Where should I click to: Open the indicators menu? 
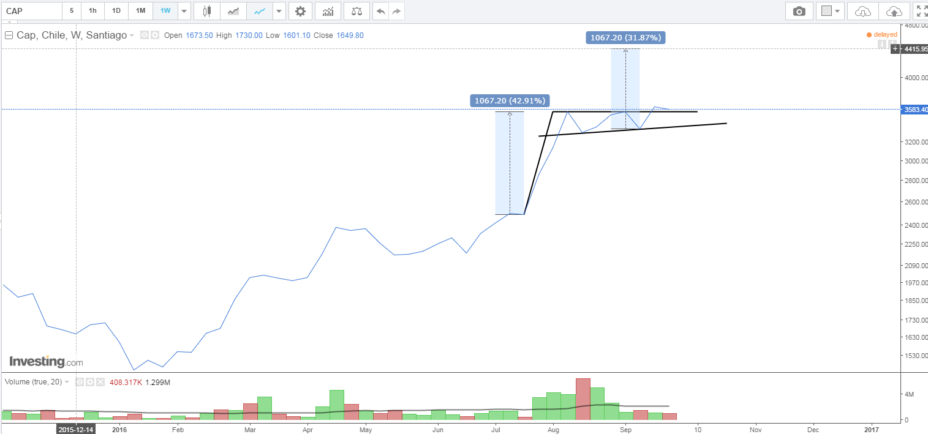(328, 11)
